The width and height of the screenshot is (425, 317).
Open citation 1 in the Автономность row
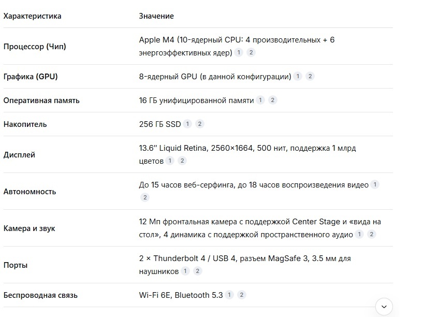(x=375, y=184)
